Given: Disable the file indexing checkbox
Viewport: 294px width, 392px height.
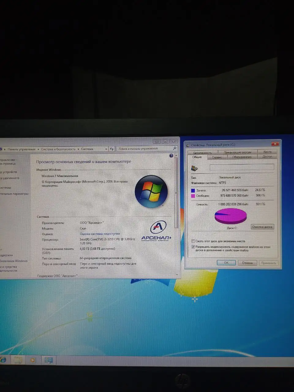Looking at the screenshot, I should pos(193,247).
